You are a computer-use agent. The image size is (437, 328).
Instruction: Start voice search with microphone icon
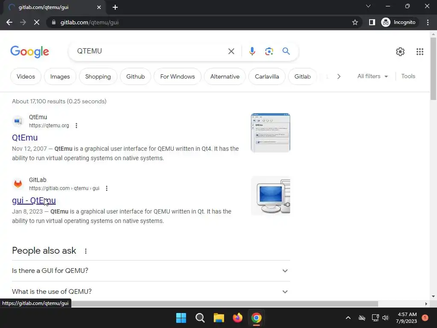252,51
